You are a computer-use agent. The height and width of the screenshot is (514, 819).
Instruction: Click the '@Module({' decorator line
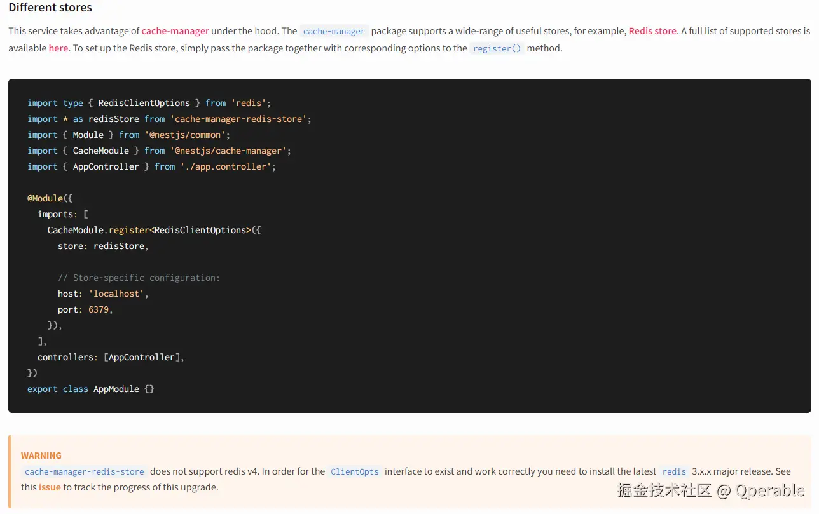click(50, 198)
